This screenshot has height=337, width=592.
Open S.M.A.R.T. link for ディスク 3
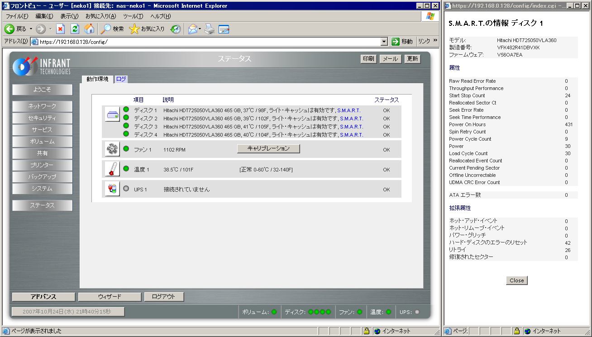point(351,127)
